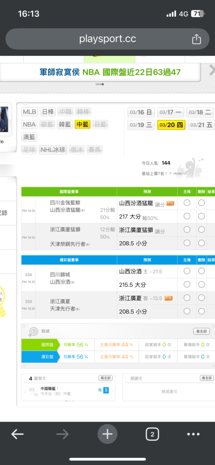Open the browser three-dot more menu
The width and height of the screenshot is (215, 465).
coord(193,434)
